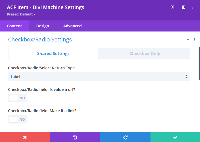Open Checkbox/Radio Settings section options dots
Viewport: 200px width, 142px height.
pos(194,40)
